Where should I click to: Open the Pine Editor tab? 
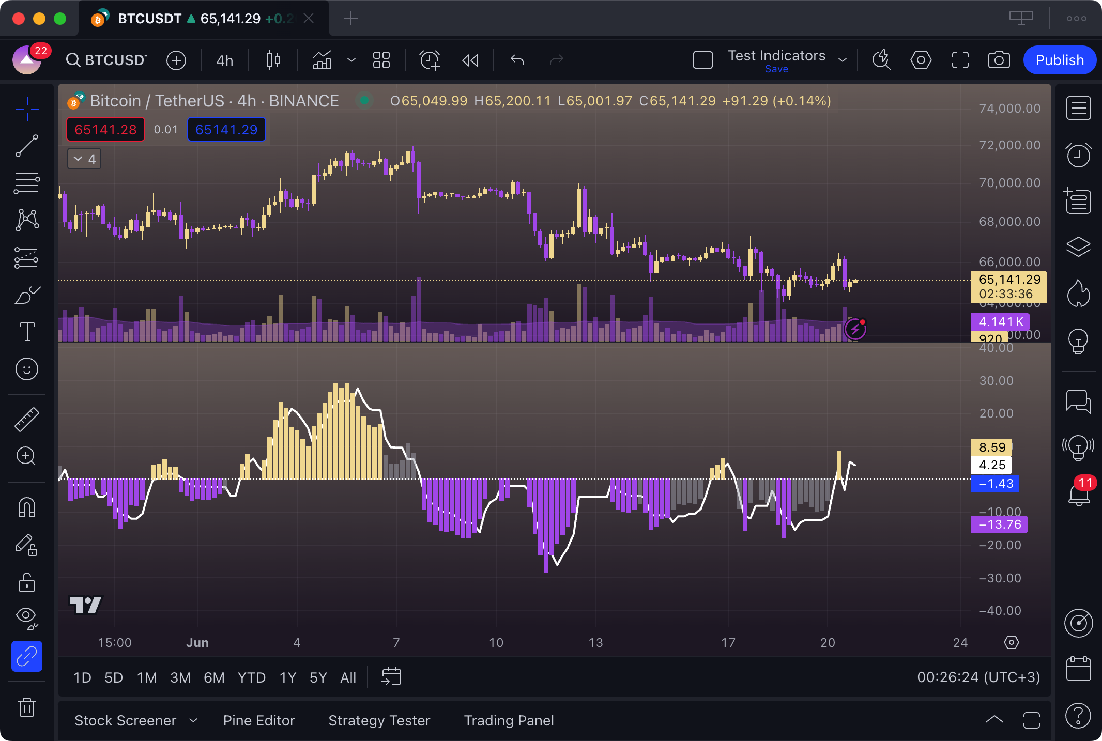click(259, 720)
